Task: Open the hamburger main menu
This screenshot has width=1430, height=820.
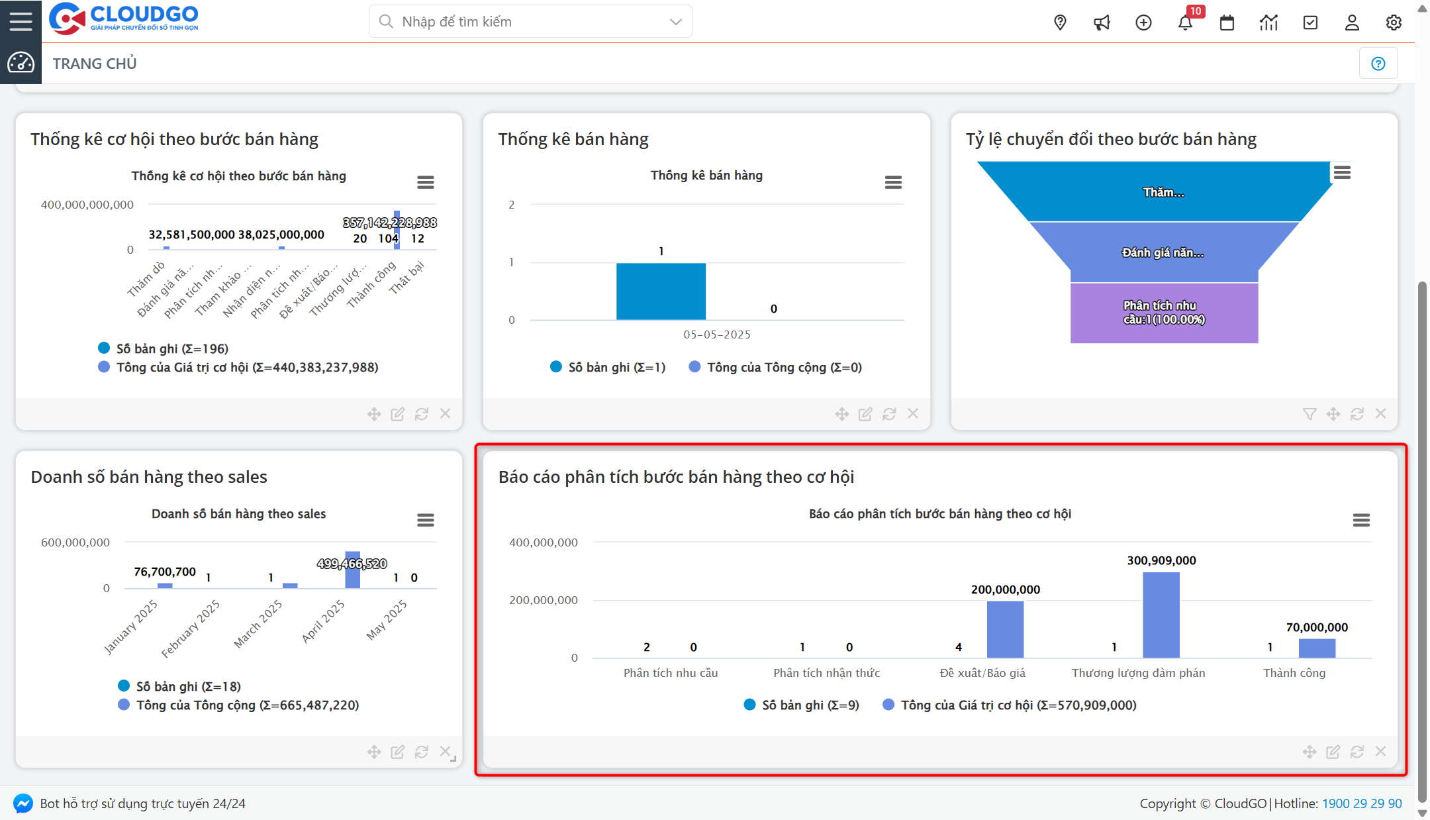Action: 21,21
